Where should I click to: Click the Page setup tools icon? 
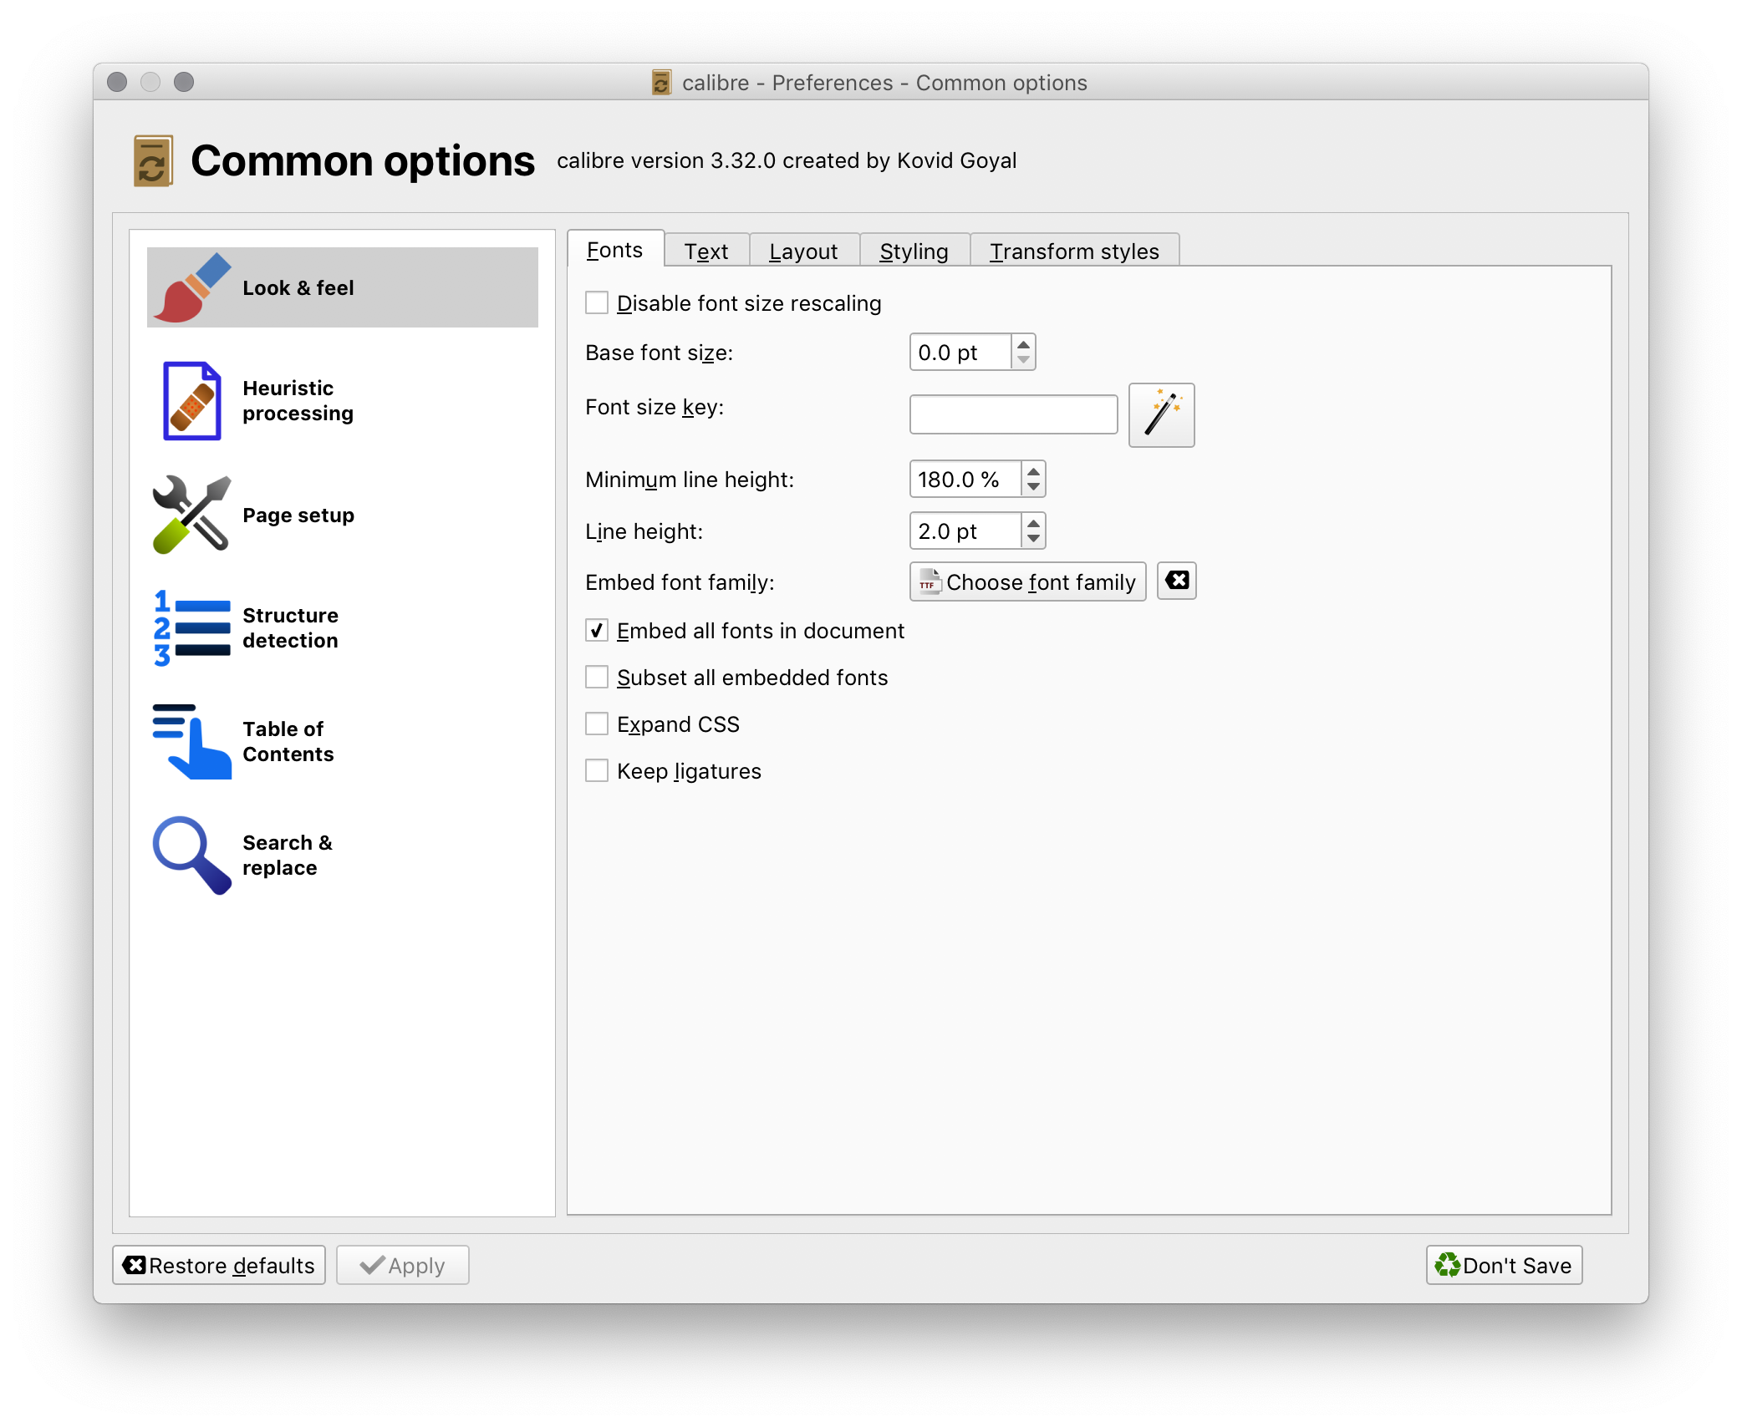[191, 515]
